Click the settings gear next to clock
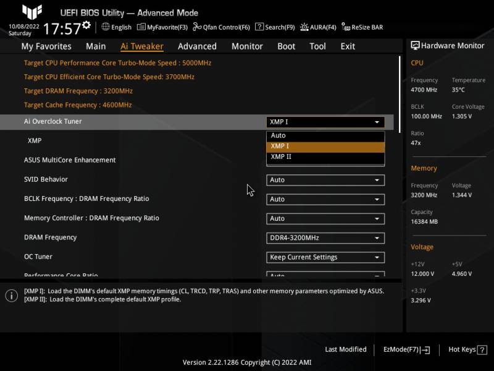 (86, 25)
